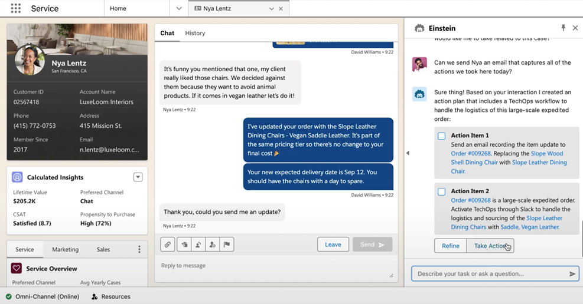
Task: Click the Omni-Channel (Online) label
Action: tap(47, 296)
